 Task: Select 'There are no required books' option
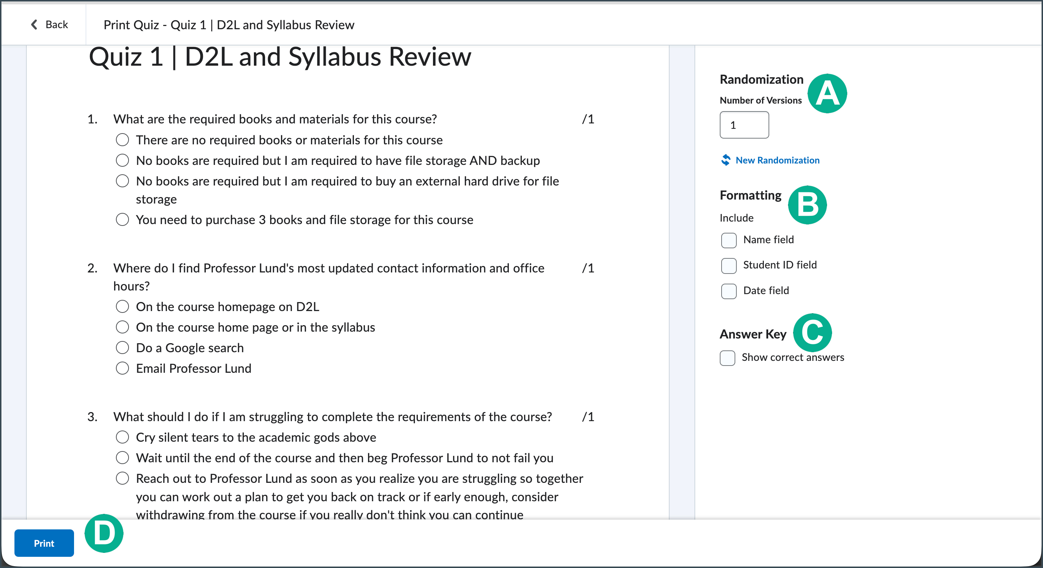(122, 140)
